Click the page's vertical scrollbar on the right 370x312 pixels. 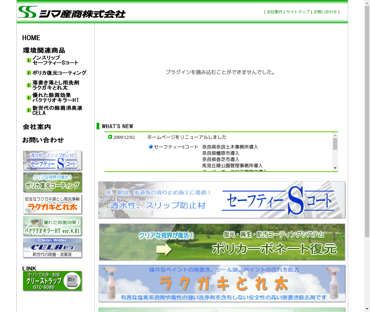click(x=367, y=156)
